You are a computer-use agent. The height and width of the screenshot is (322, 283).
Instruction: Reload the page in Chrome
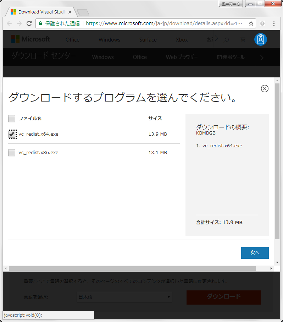tap(29, 23)
